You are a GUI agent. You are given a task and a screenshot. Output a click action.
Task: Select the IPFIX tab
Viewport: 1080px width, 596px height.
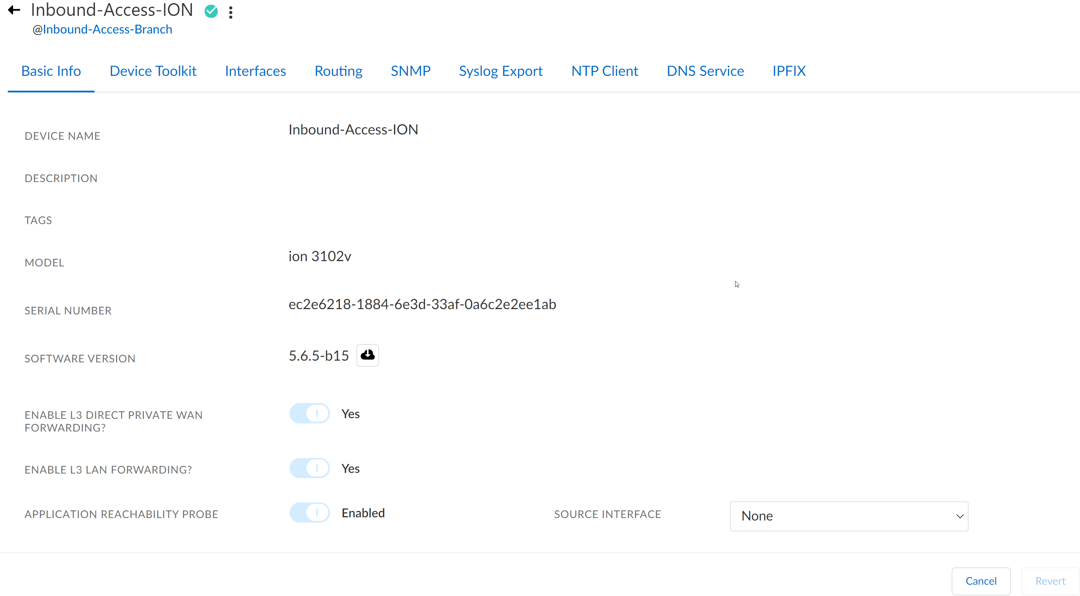point(789,71)
